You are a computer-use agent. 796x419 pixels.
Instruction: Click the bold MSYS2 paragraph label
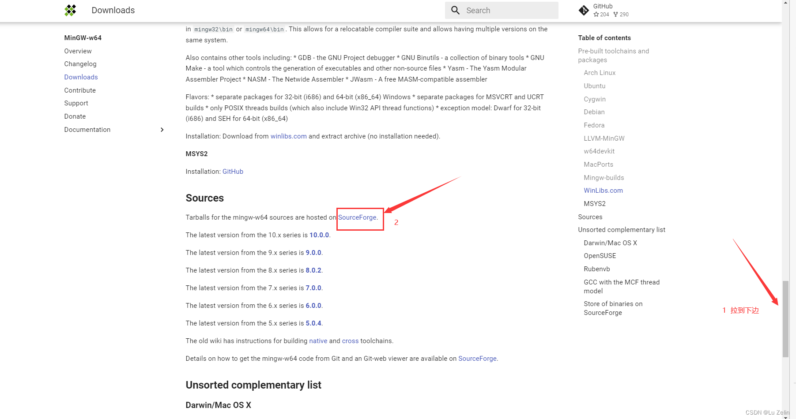tap(196, 154)
